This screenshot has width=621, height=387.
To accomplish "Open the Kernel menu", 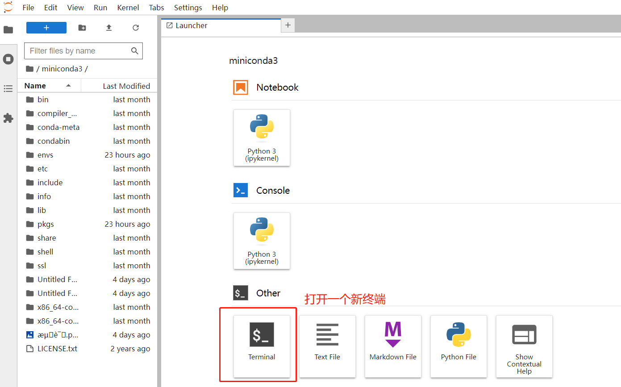I will point(128,8).
